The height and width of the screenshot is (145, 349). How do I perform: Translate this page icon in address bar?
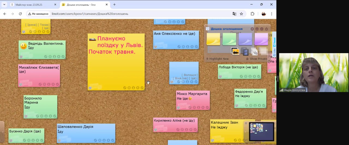pos(234,14)
